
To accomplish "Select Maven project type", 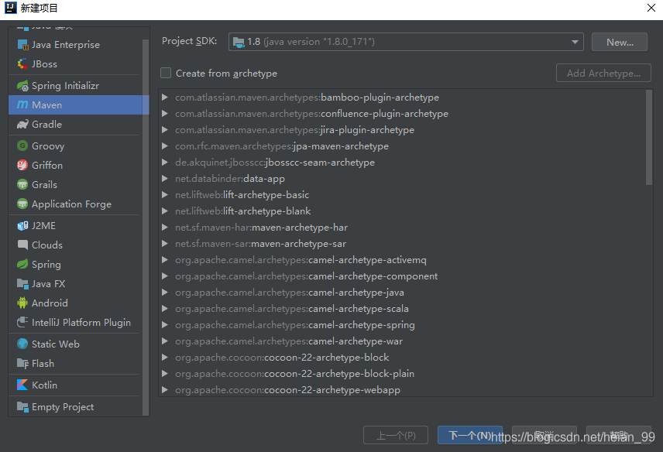I will click(x=79, y=104).
